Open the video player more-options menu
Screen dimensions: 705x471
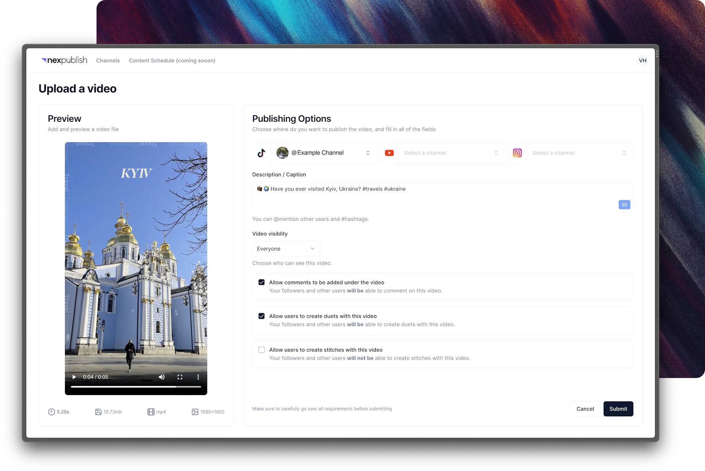click(198, 377)
